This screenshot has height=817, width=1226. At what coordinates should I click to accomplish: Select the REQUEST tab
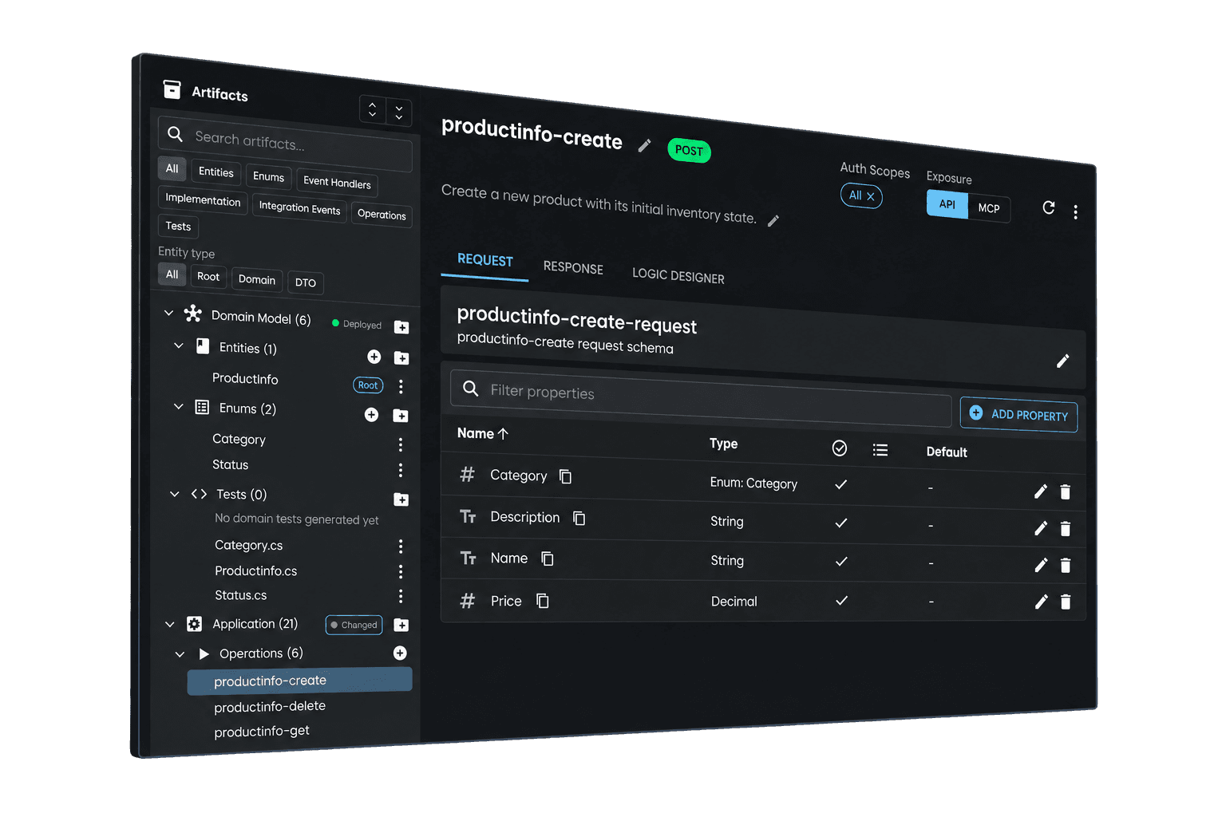pos(485,260)
